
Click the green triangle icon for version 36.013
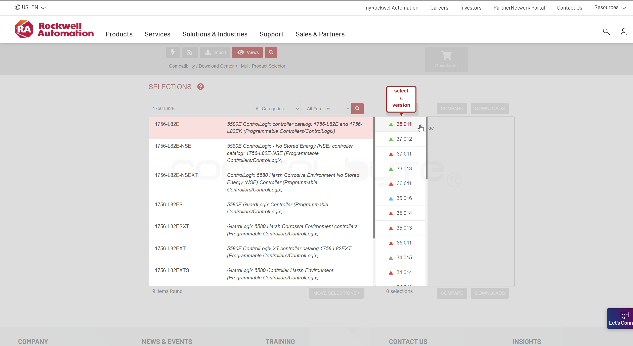[x=391, y=169]
